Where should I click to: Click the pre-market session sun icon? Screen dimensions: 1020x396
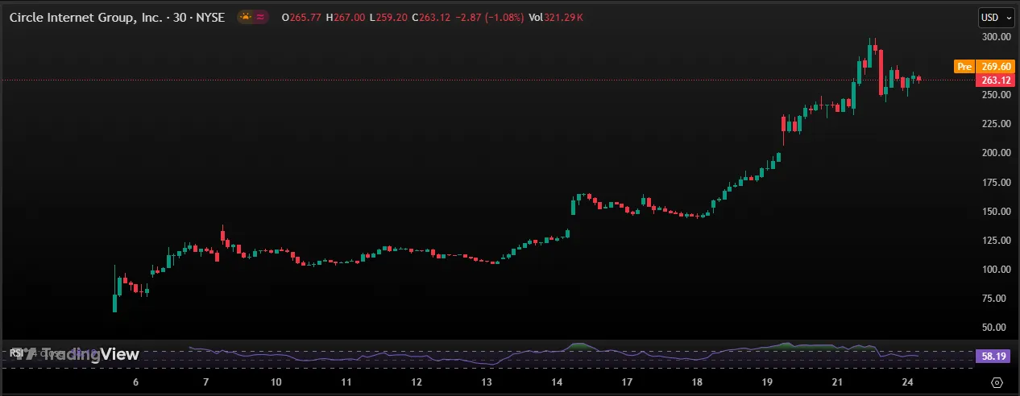(x=245, y=18)
